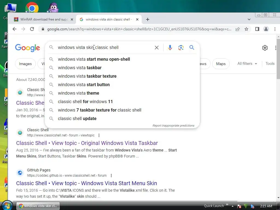Show hidden tray icons arrow
The image size is (280, 210).
click(x=232, y=206)
